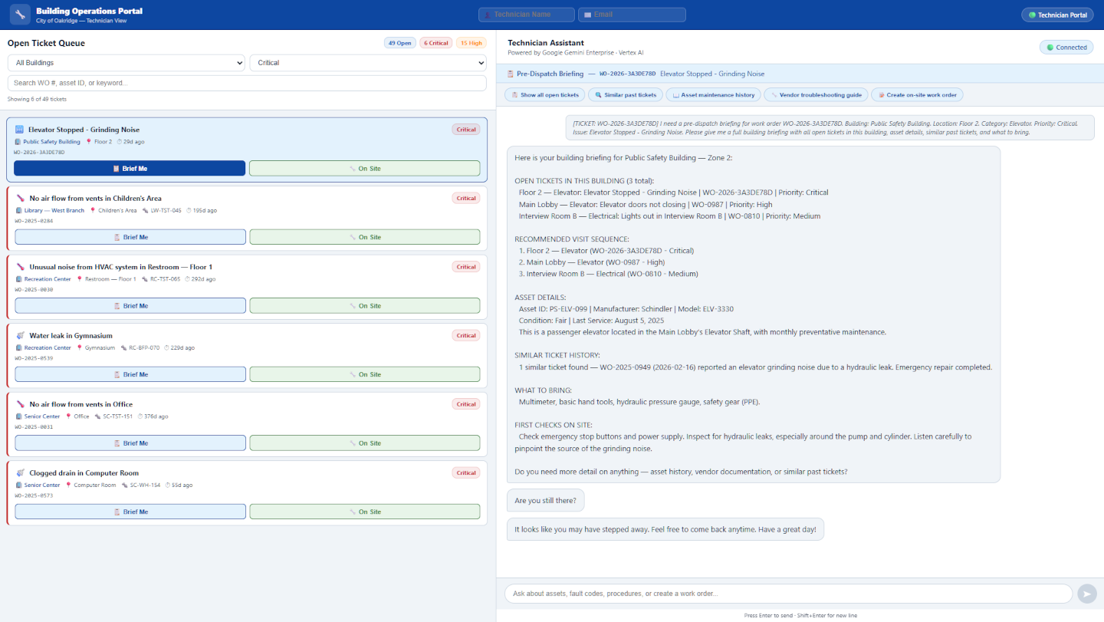
Task: Click On Site for No air flow in Office
Action: [365, 443]
